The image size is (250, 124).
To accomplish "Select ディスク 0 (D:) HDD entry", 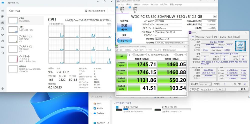I will [26, 39].
